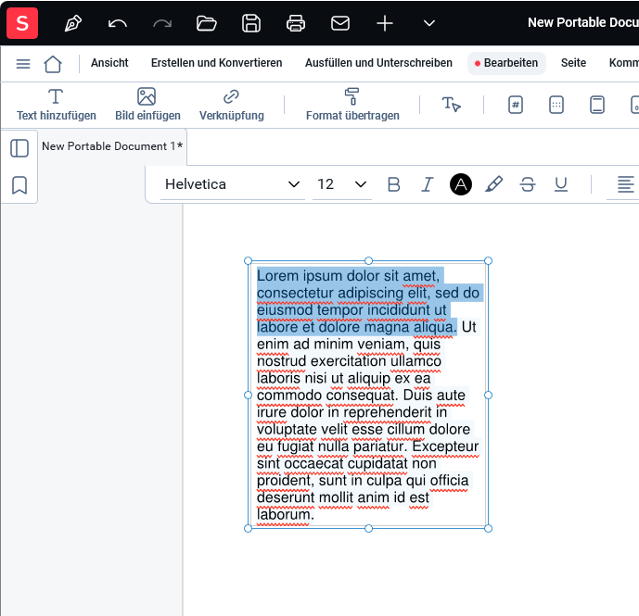Click the header footer page icon
This screenshot has width=639, height=616.
tap(597, 105)
